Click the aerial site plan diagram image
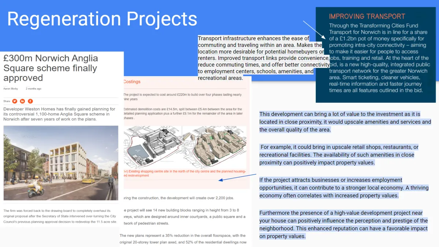Image resolution: width=439 pixels, height=247 pixels. [184, 148]
